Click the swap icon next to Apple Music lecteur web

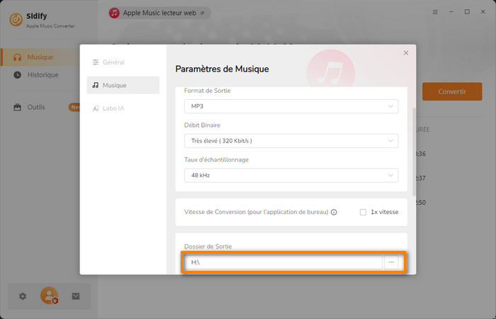[x=203, y=13]
